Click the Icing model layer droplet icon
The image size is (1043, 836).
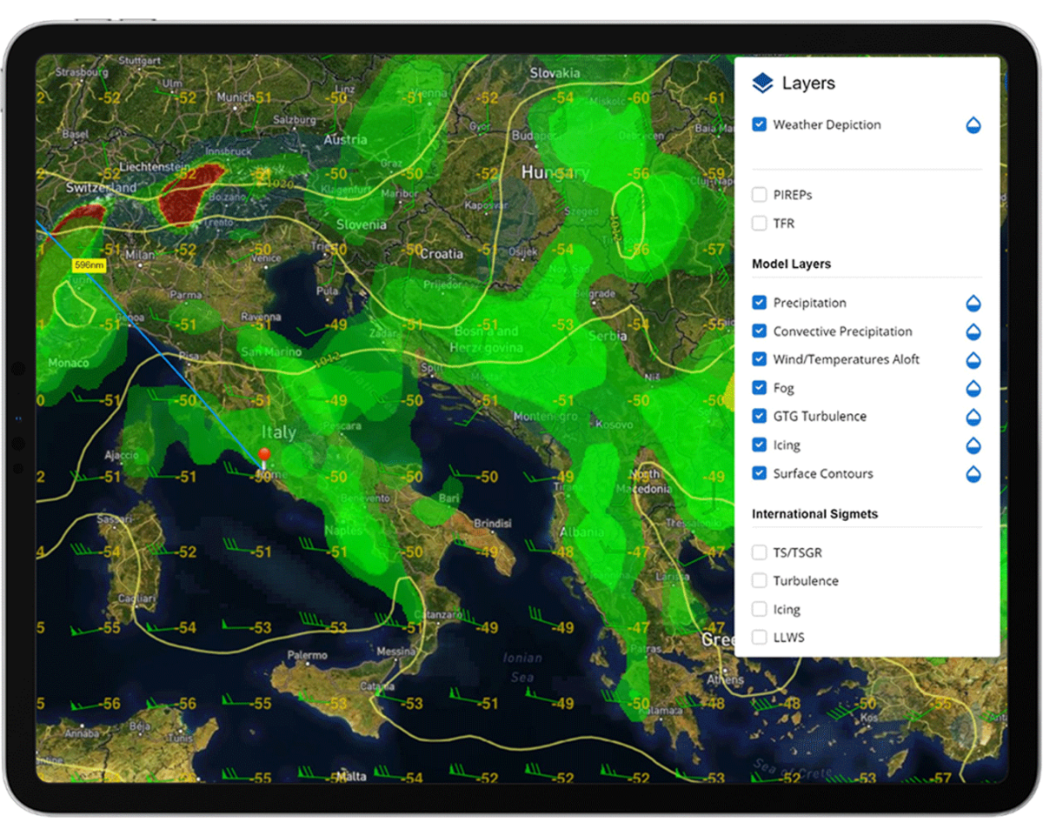973,445
